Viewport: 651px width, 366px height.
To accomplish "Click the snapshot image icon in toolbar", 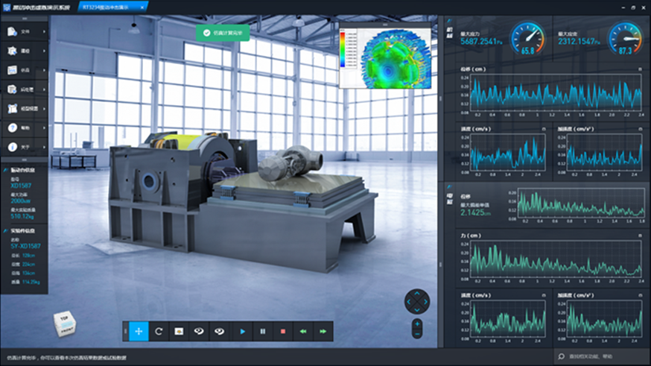I will (x=179, y=331).
